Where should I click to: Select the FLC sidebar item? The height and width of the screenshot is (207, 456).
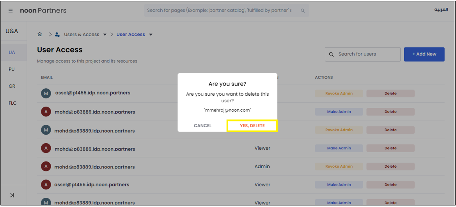tap(12, 103)
